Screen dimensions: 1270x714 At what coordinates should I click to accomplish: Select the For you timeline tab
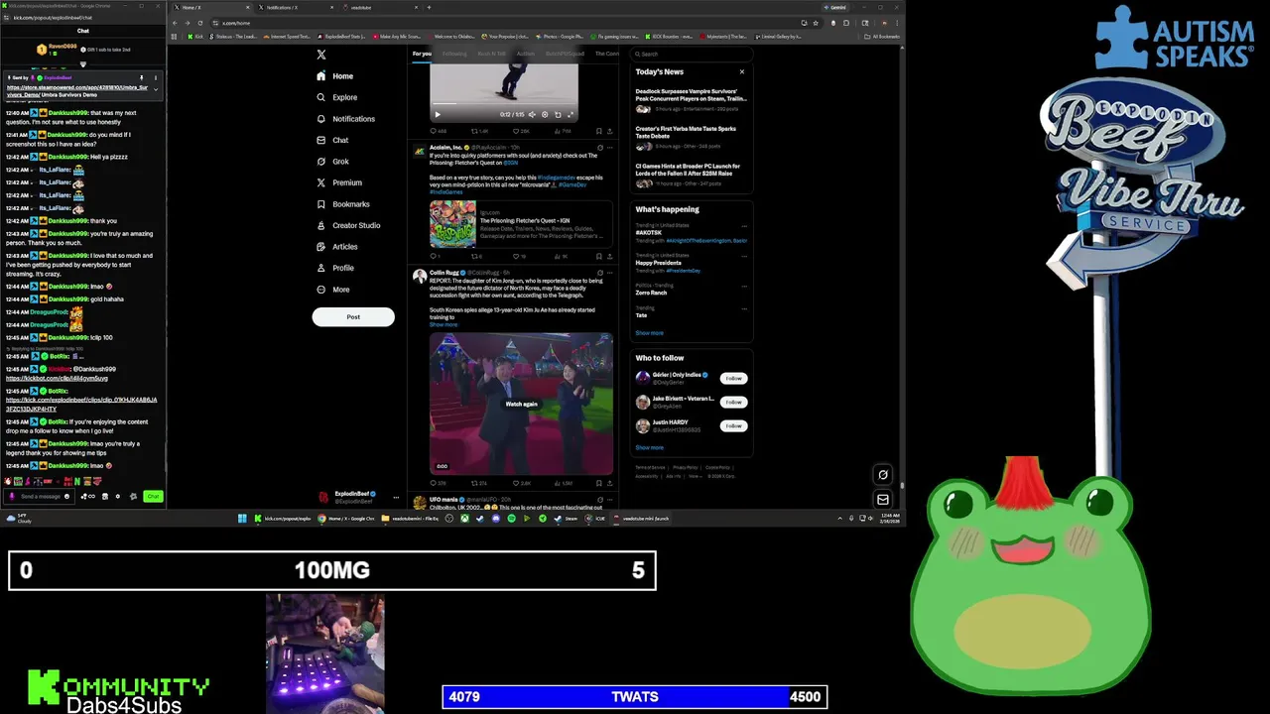[422, 54]
